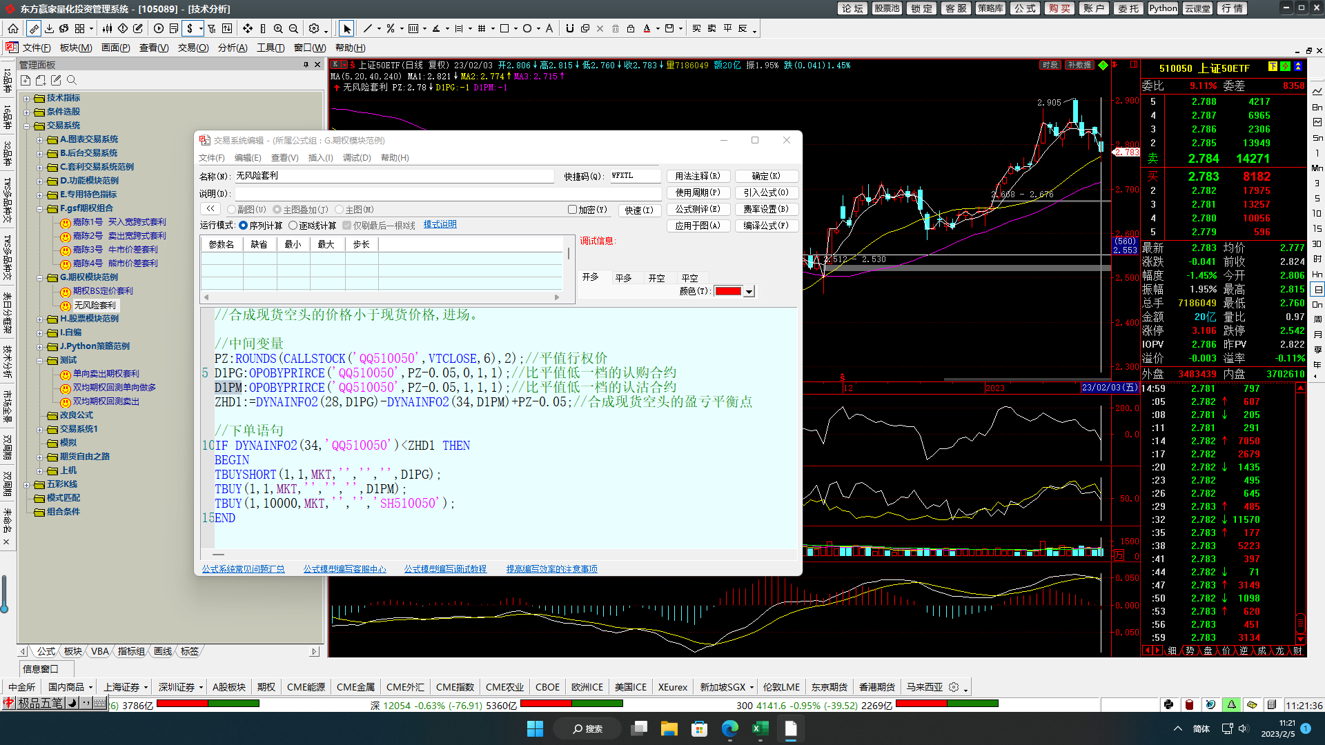Viewport: 1325px width, 745px height.
Task: Click the lock drawings icon
Action: pyautogui.click(x=631, y=28)
